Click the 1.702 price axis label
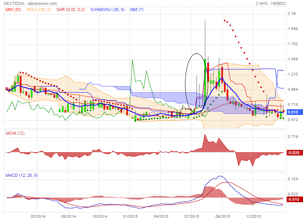 pyautogui.click(x=293, y=44)
